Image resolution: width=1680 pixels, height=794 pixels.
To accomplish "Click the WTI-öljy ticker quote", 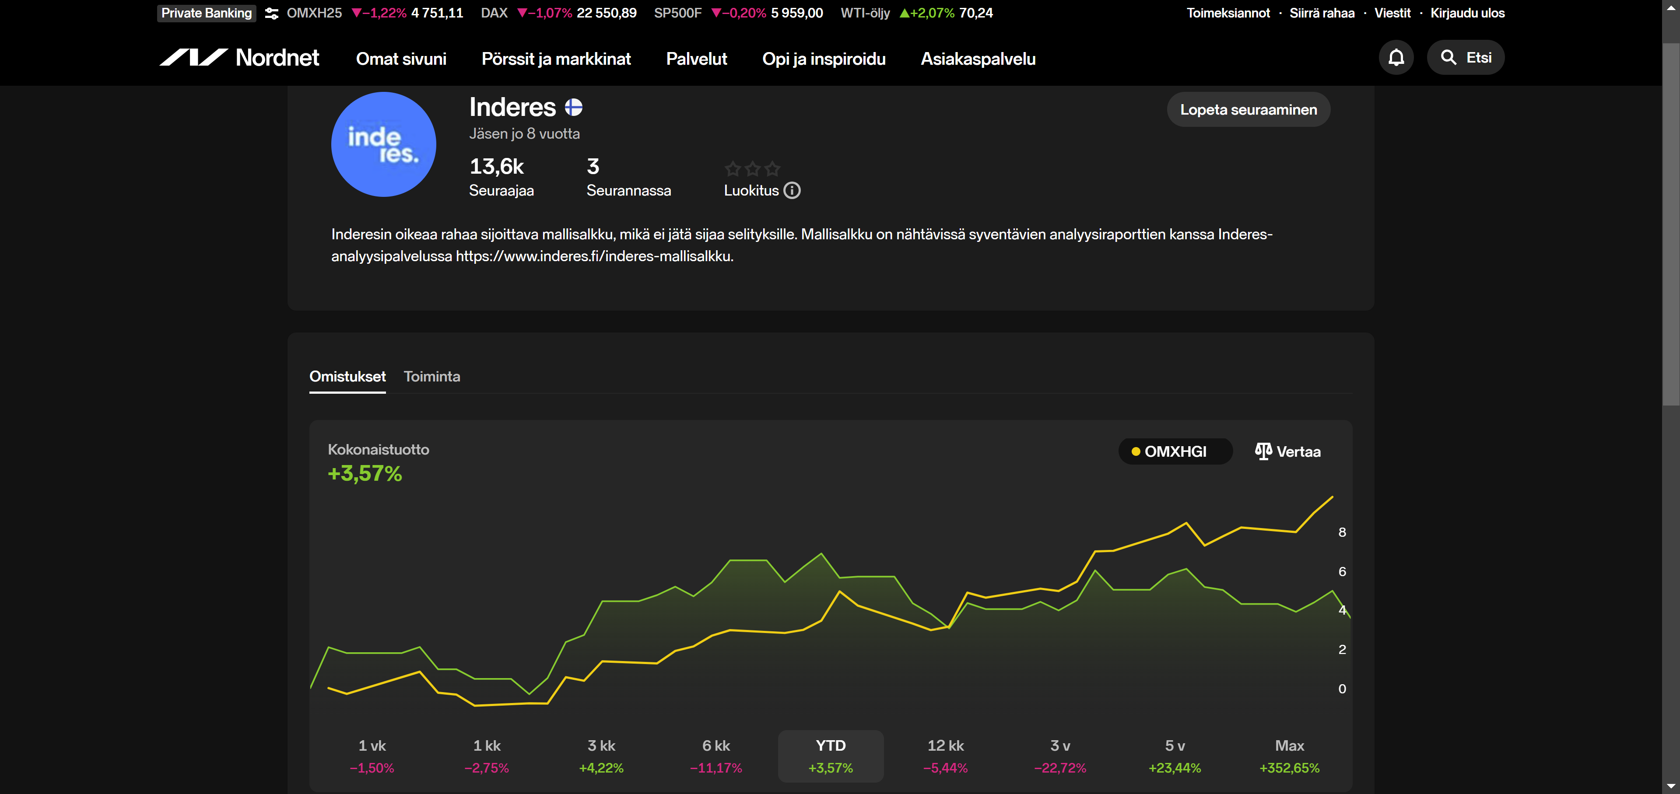I will 916,13.
